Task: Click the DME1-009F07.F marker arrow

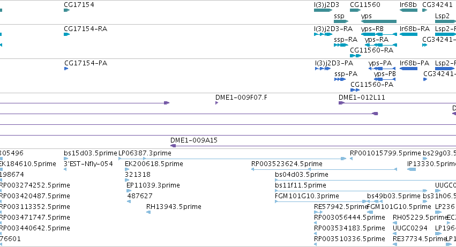Action: pyautogui.click(x=216, y=103)
